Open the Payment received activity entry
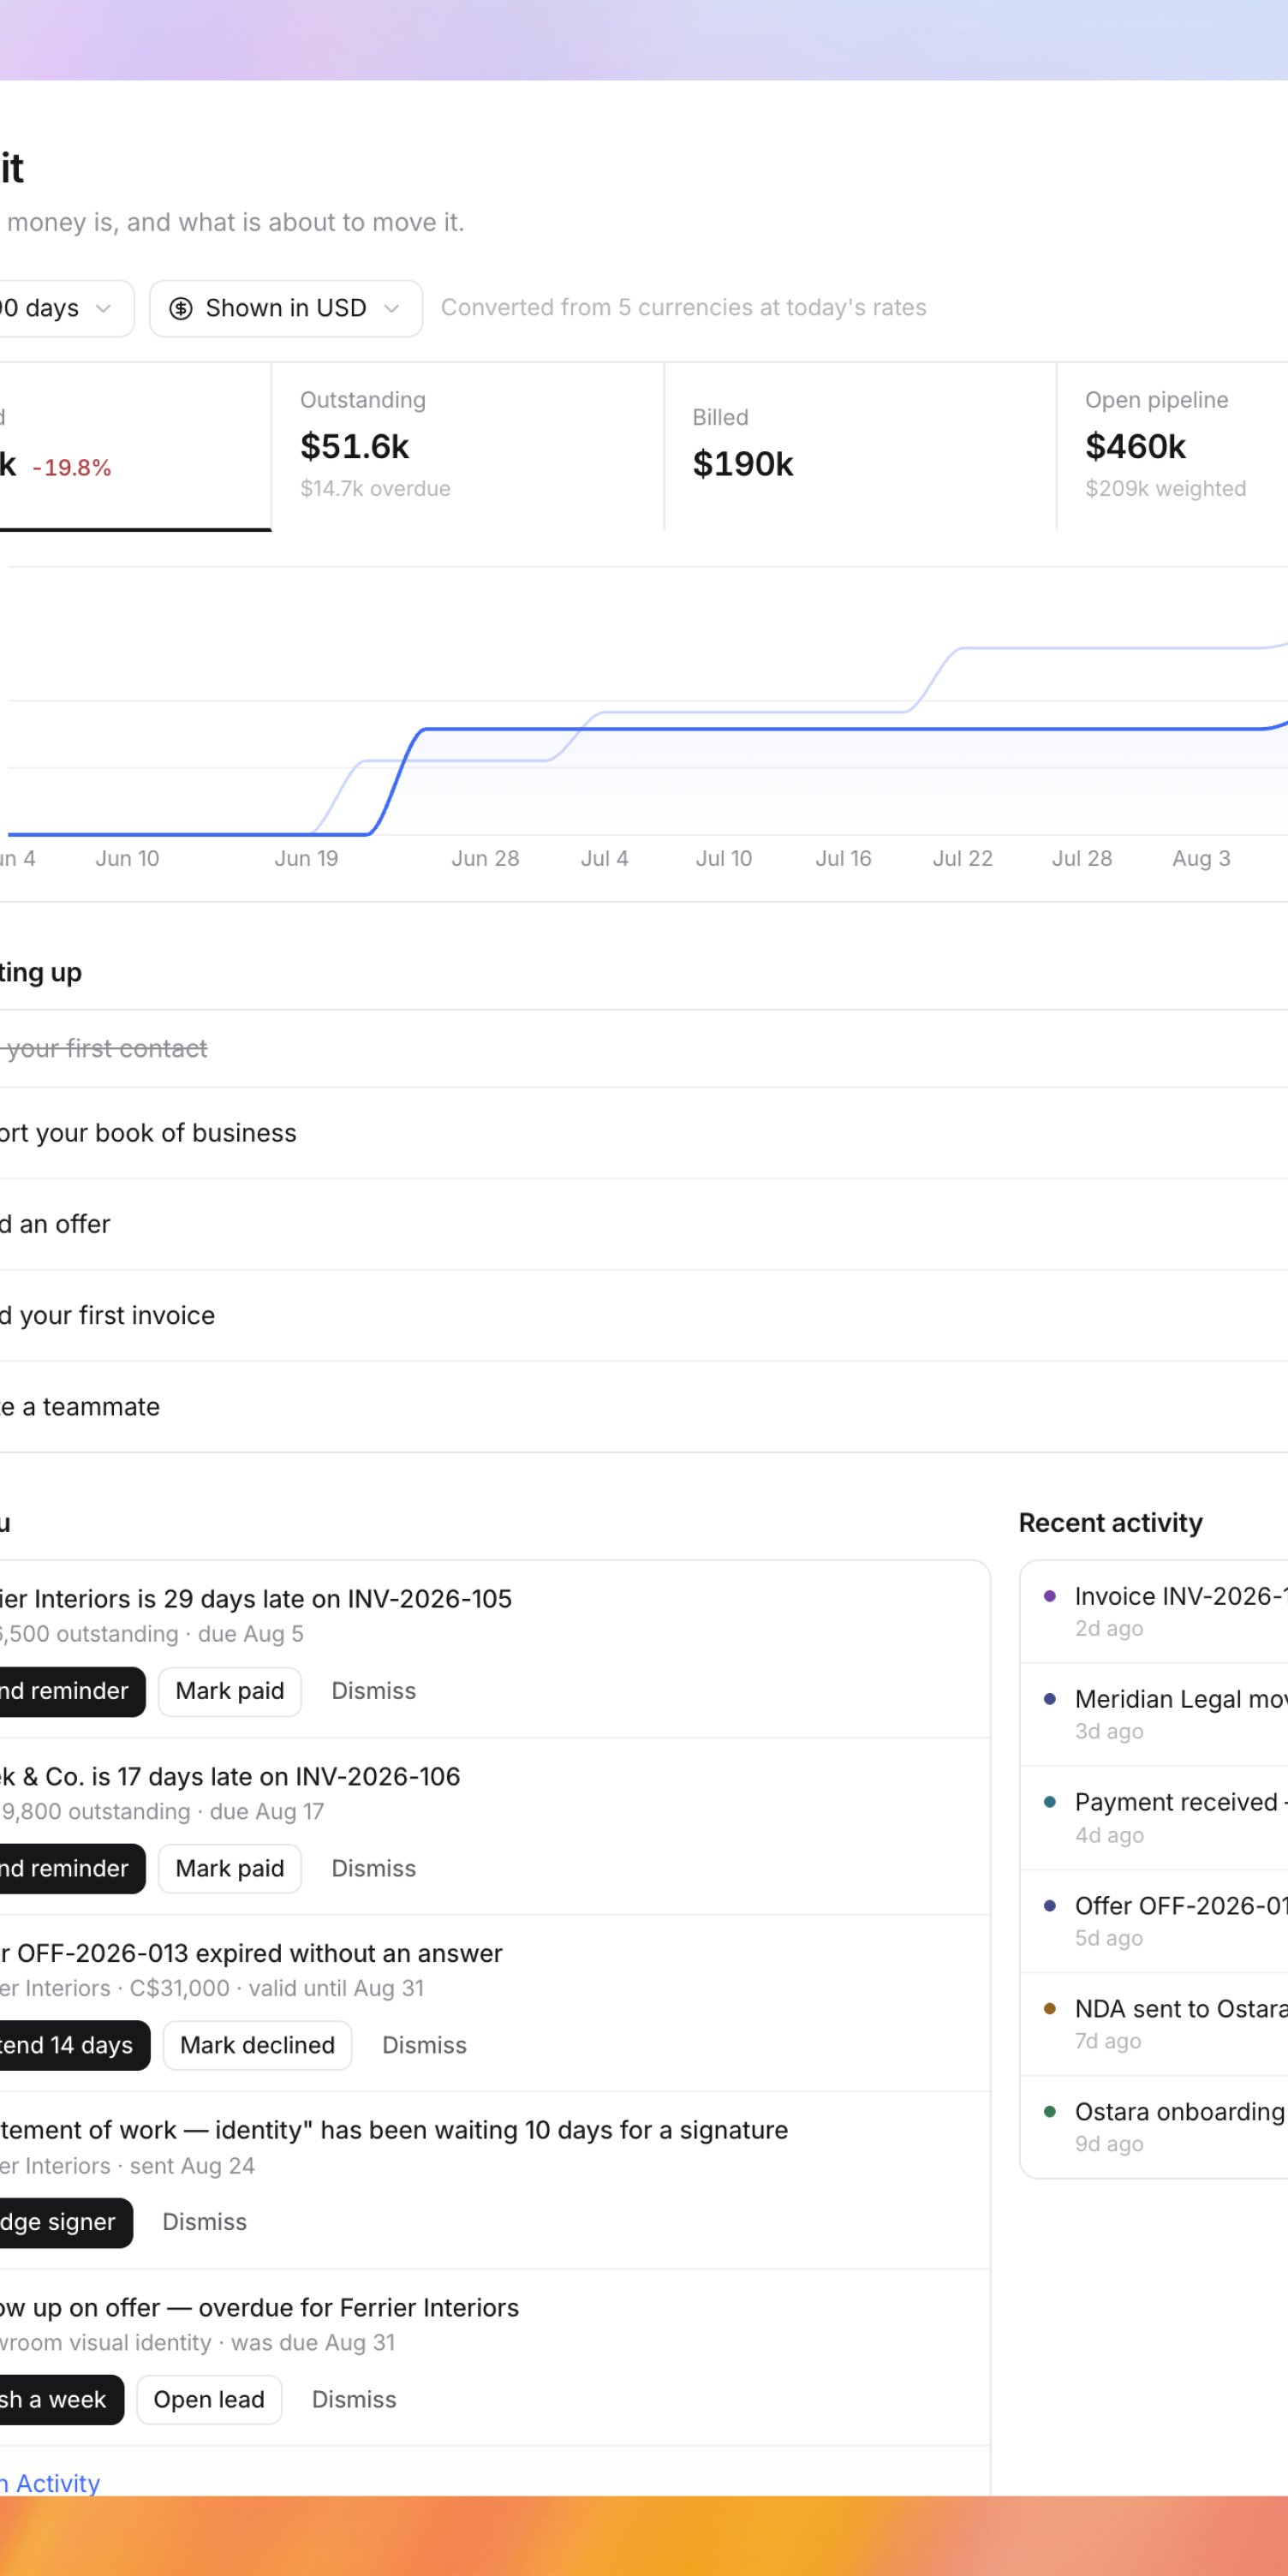This screenshot has height=2576, width=1288. pyautogui.click(x=1155, y=1817)
